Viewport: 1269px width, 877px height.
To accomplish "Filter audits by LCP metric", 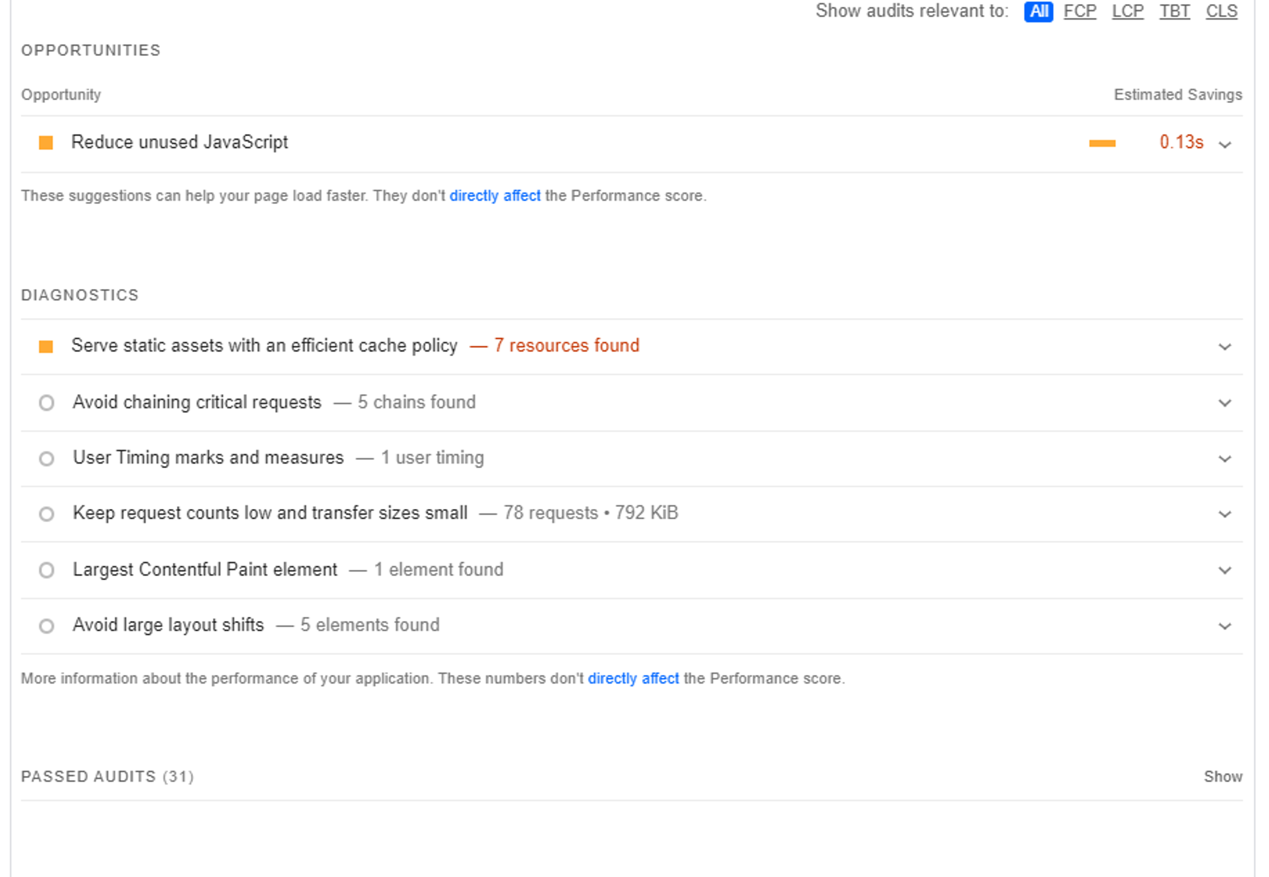I will pyautogui.click(x=1127, y=11).
